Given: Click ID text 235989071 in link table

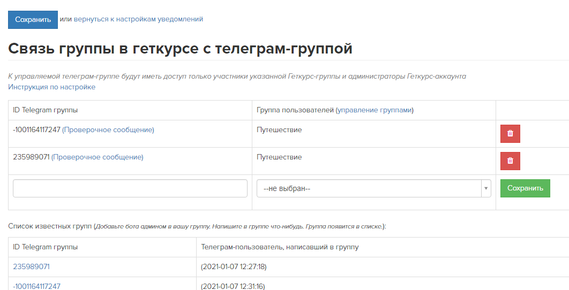Looking at the screenshot, I should pos(31,157).
